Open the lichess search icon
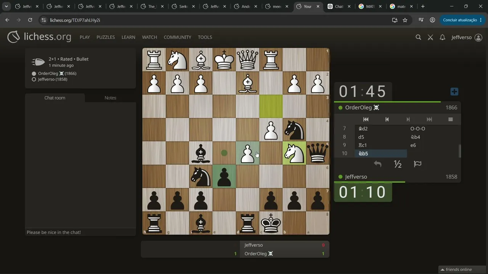This screenshot has width=488, height=274. coord(418,37)
